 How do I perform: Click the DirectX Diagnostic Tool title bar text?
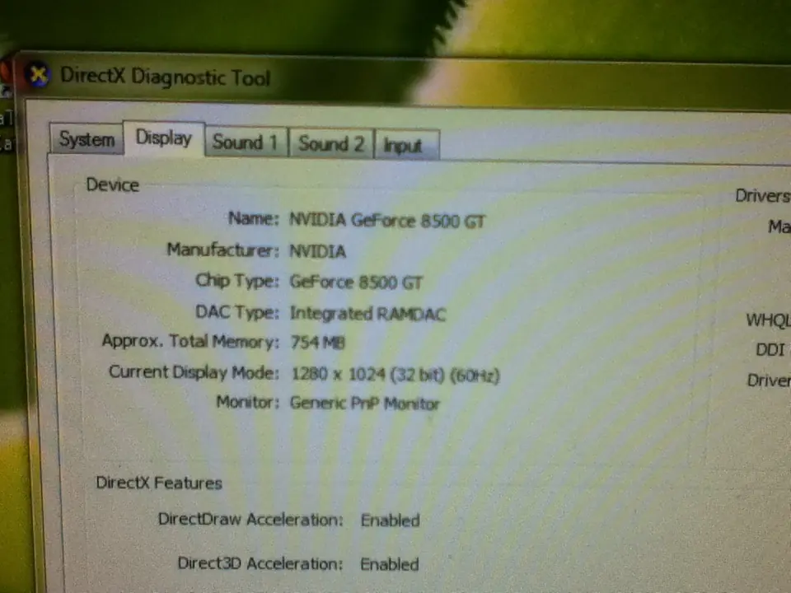pyautogui.click(x=166, y=77)
